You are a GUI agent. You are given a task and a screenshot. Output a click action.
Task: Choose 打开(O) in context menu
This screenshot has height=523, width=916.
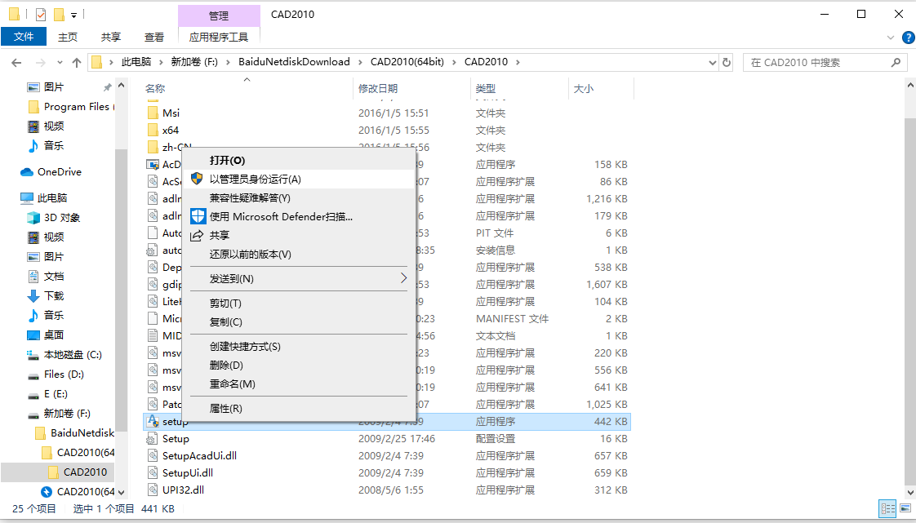299,161
